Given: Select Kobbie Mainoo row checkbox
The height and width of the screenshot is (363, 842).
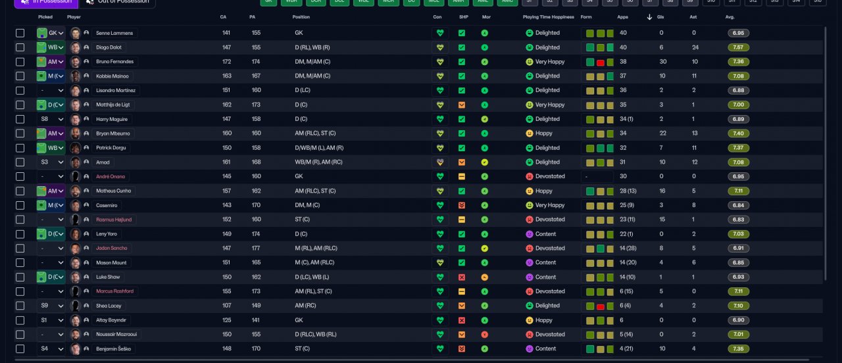Looking at the screenshot, I should coord(20,76).
